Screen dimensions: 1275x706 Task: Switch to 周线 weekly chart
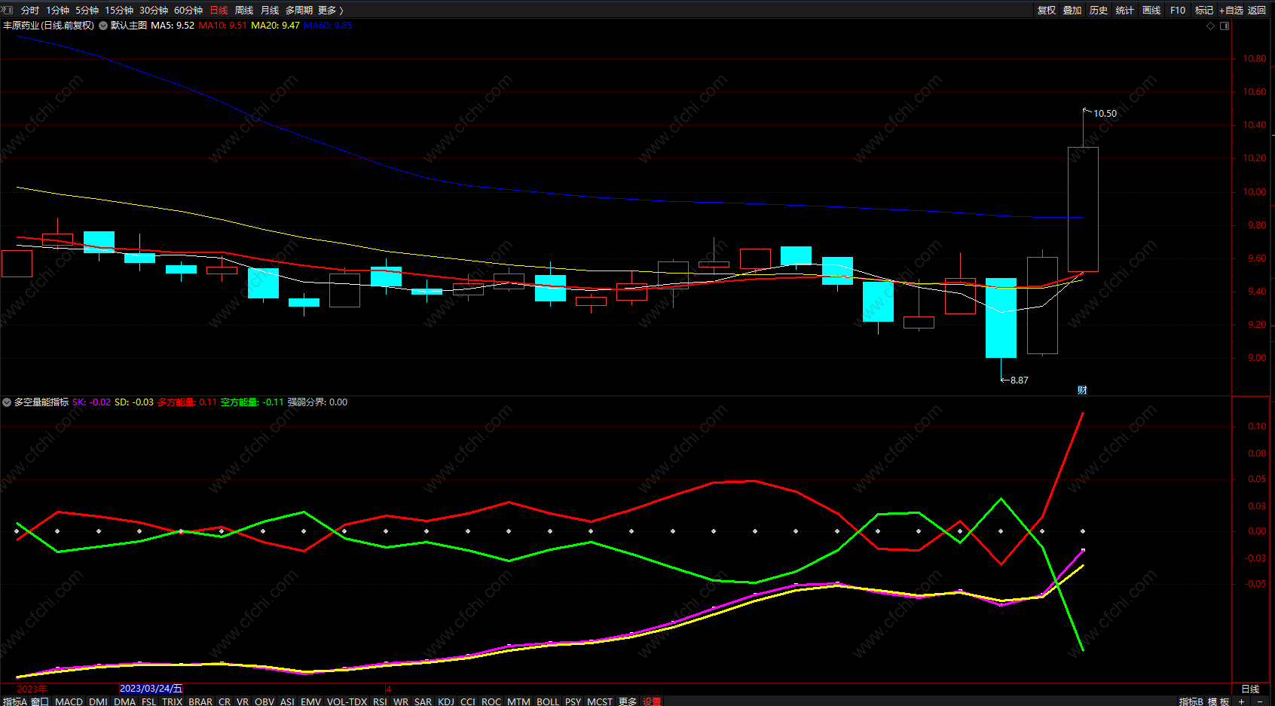pyautogui.click(x=244, y=11)
